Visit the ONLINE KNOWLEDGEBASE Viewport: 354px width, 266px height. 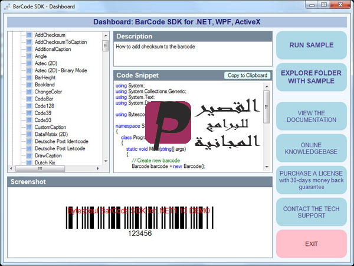point(312,148)
